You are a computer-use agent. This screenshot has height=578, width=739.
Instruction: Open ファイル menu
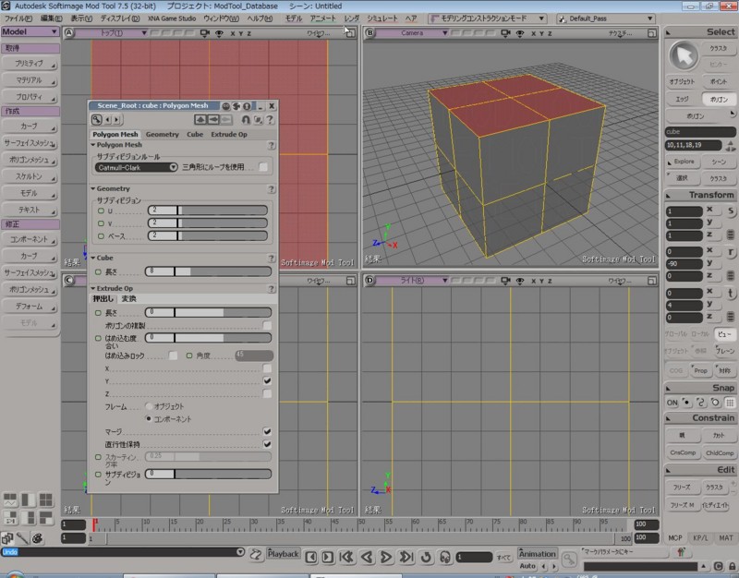[18, 18]
